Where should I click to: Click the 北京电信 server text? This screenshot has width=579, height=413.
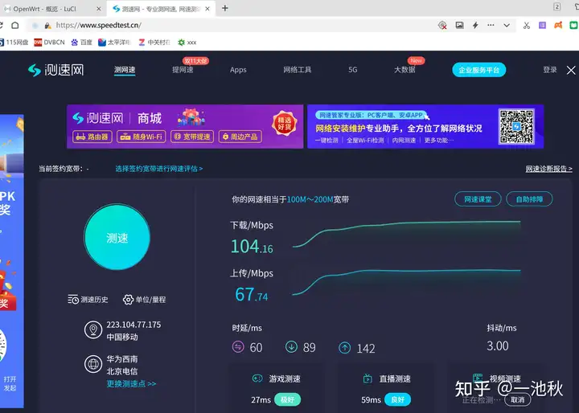point(122,371)
